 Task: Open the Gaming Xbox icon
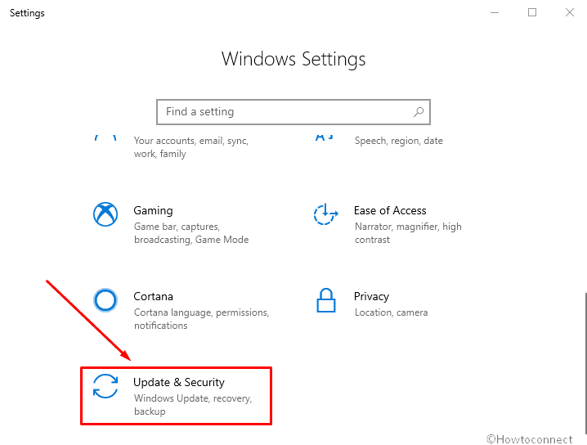pos(105,214)
